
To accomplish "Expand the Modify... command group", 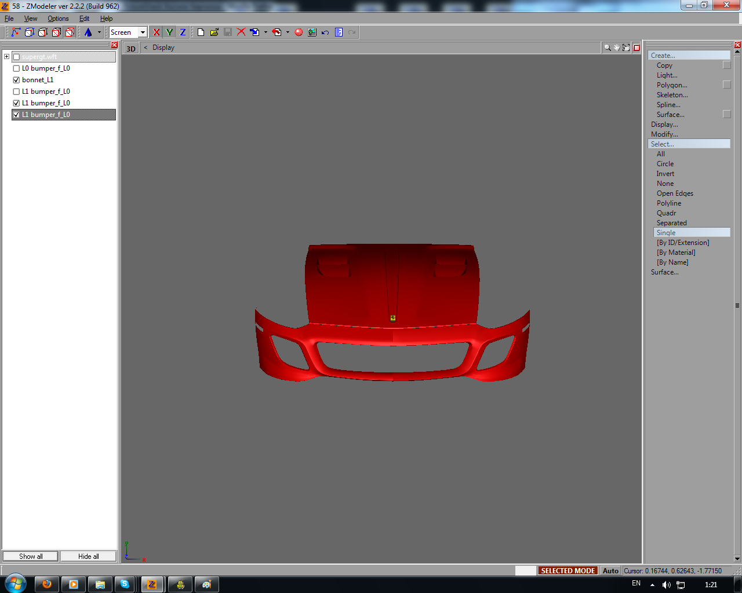I will [664, 134].
